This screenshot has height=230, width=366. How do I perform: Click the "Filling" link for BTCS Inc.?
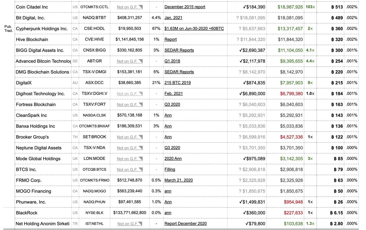click(170, 169)
